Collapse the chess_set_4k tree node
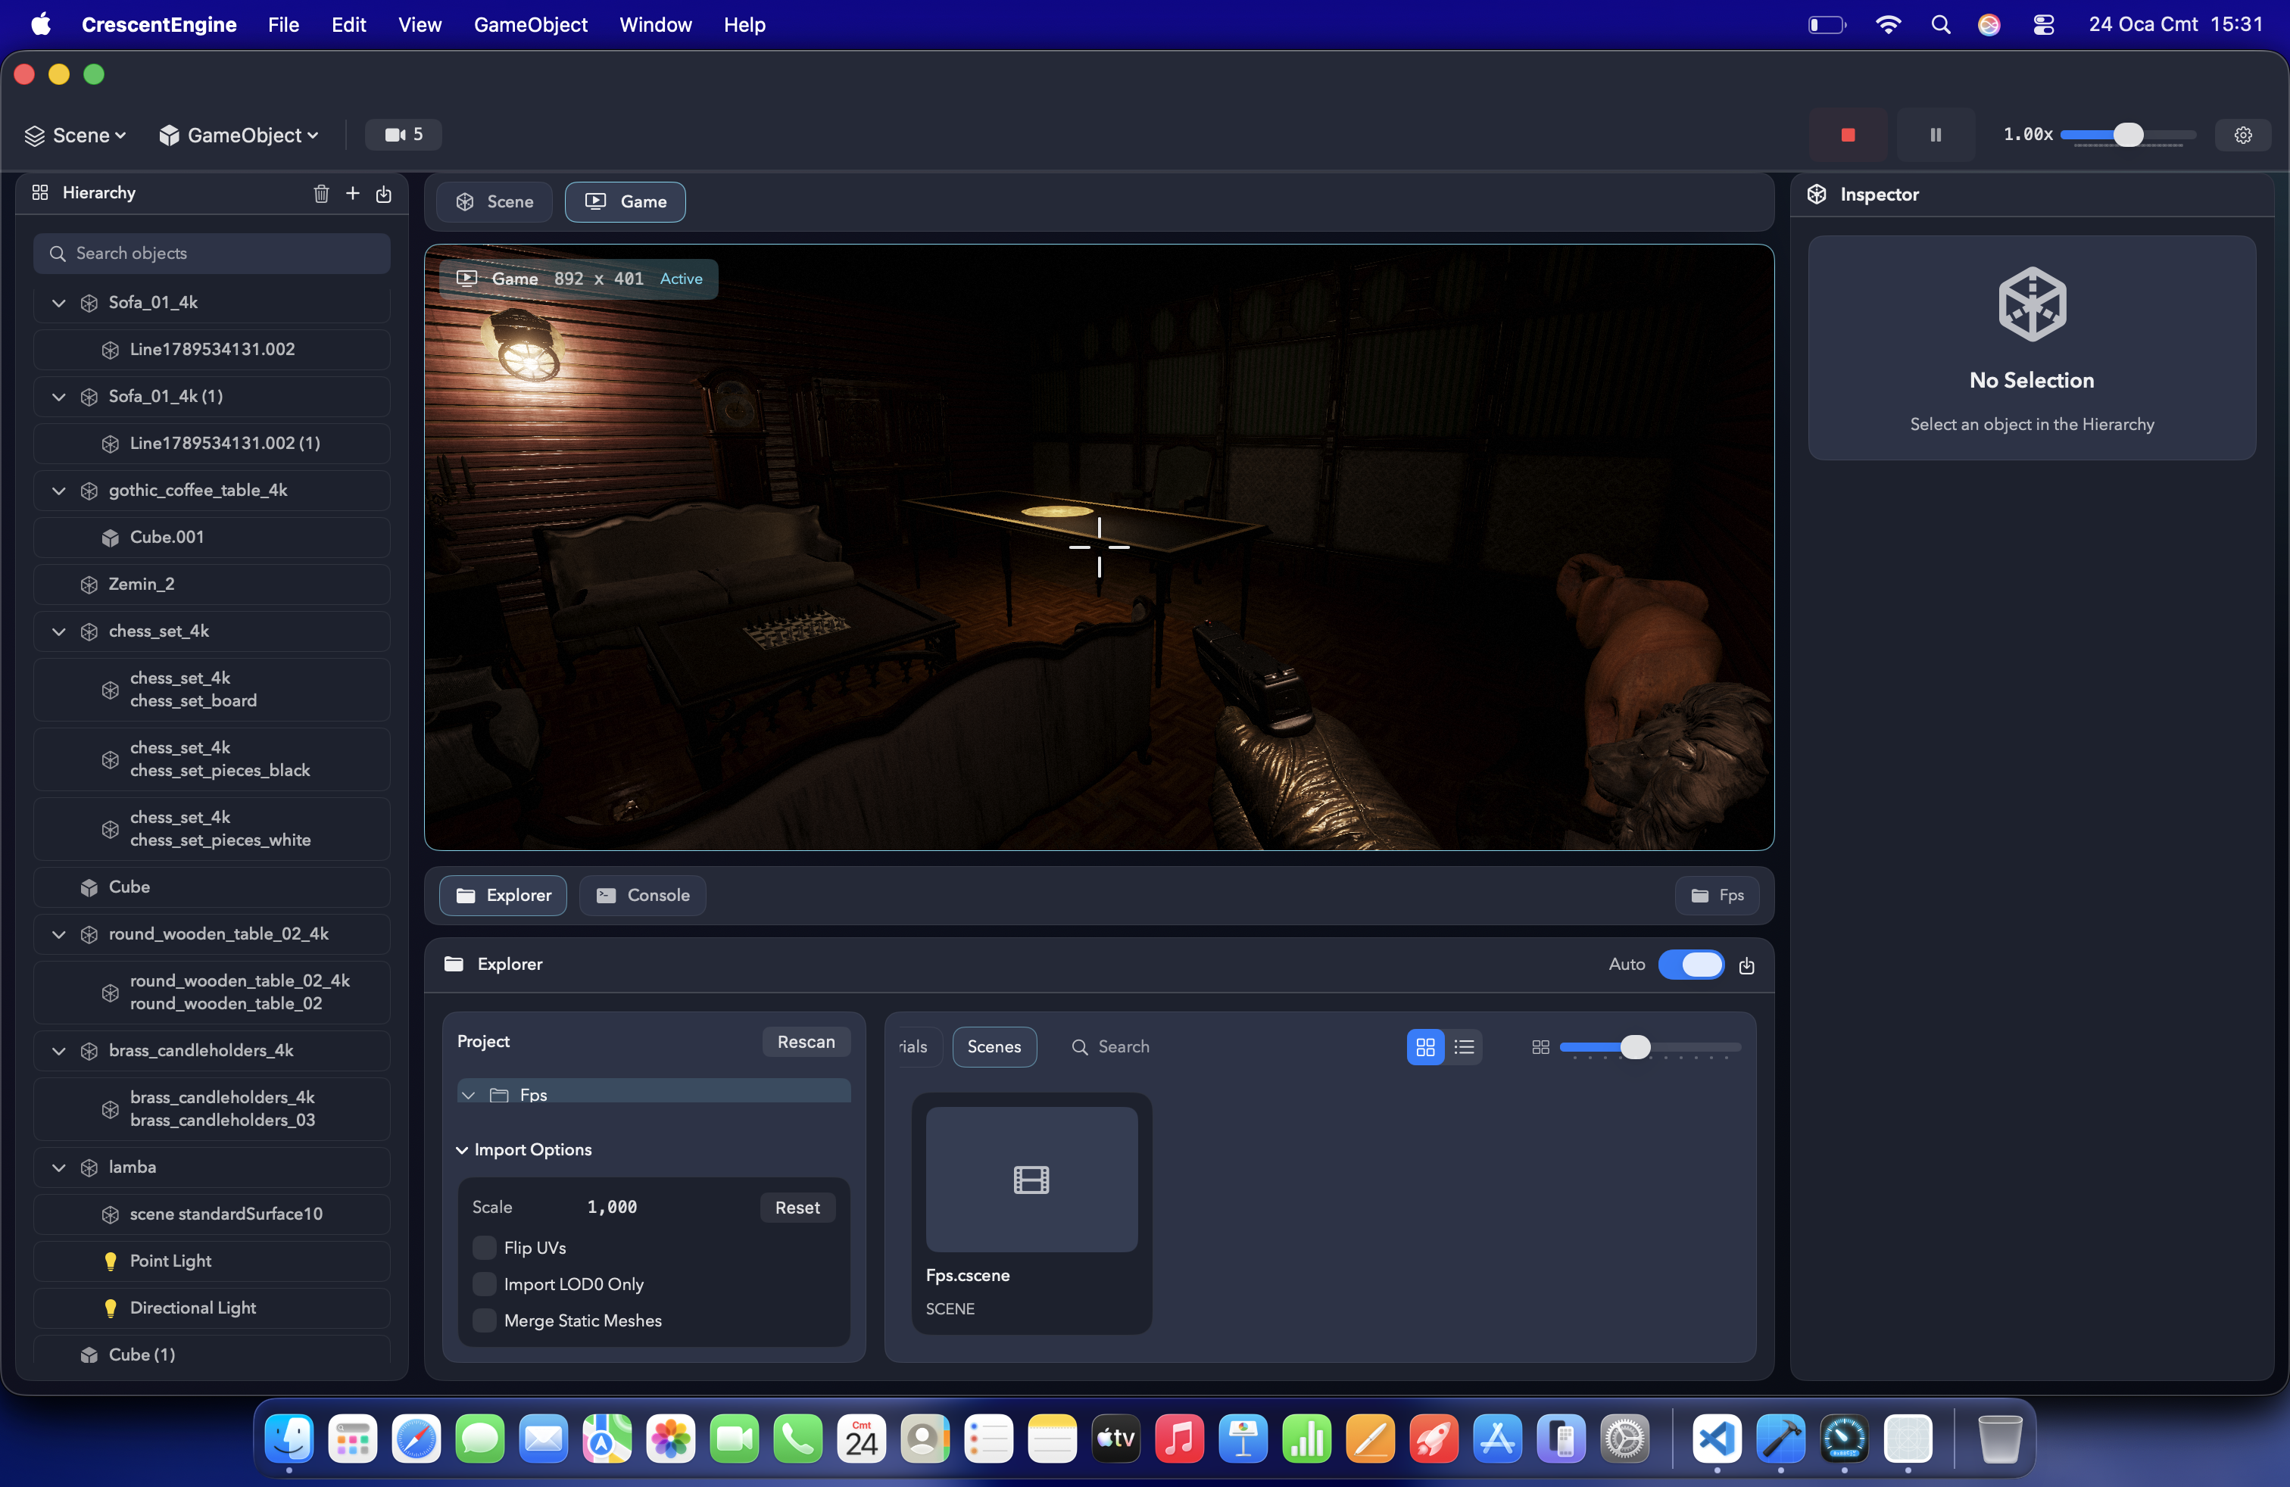 click(x=59, y=632)
